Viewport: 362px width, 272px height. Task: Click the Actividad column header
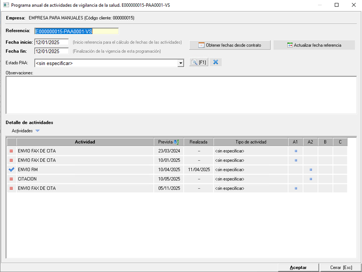coord(85,142)
